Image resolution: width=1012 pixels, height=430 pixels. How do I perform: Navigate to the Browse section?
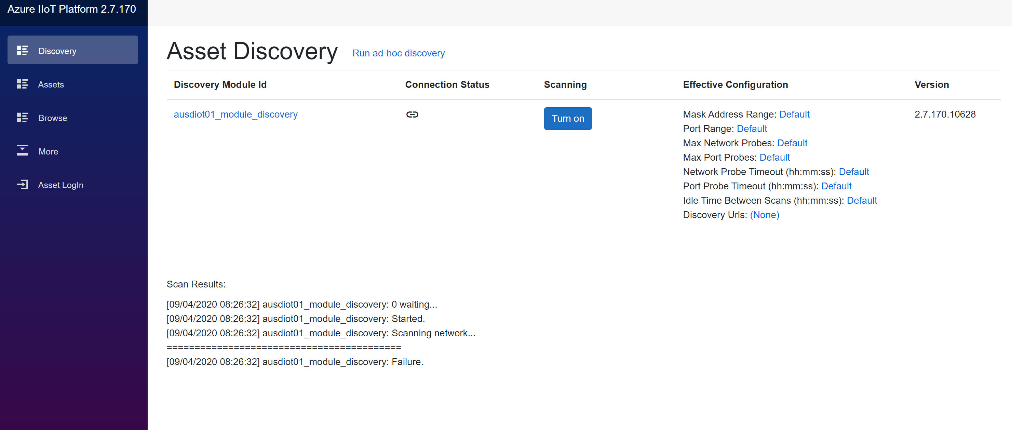point(53,118)
